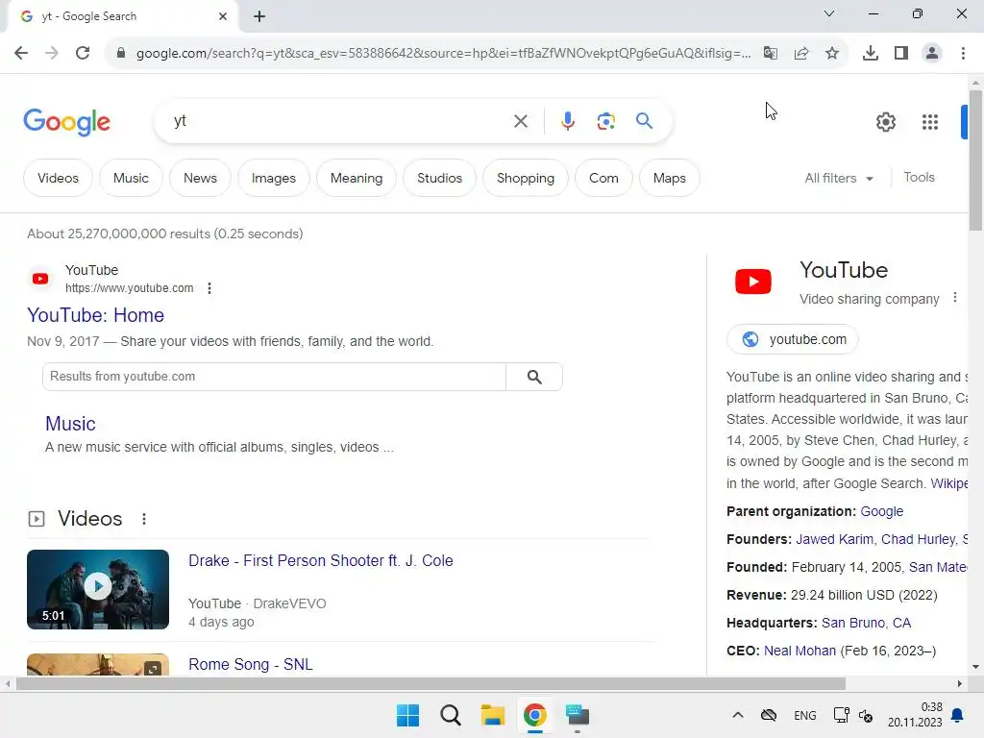Play Drake First Person Shooter thumbnail
Viewport: 984px width, 738px height.
(x=98, y=589)
